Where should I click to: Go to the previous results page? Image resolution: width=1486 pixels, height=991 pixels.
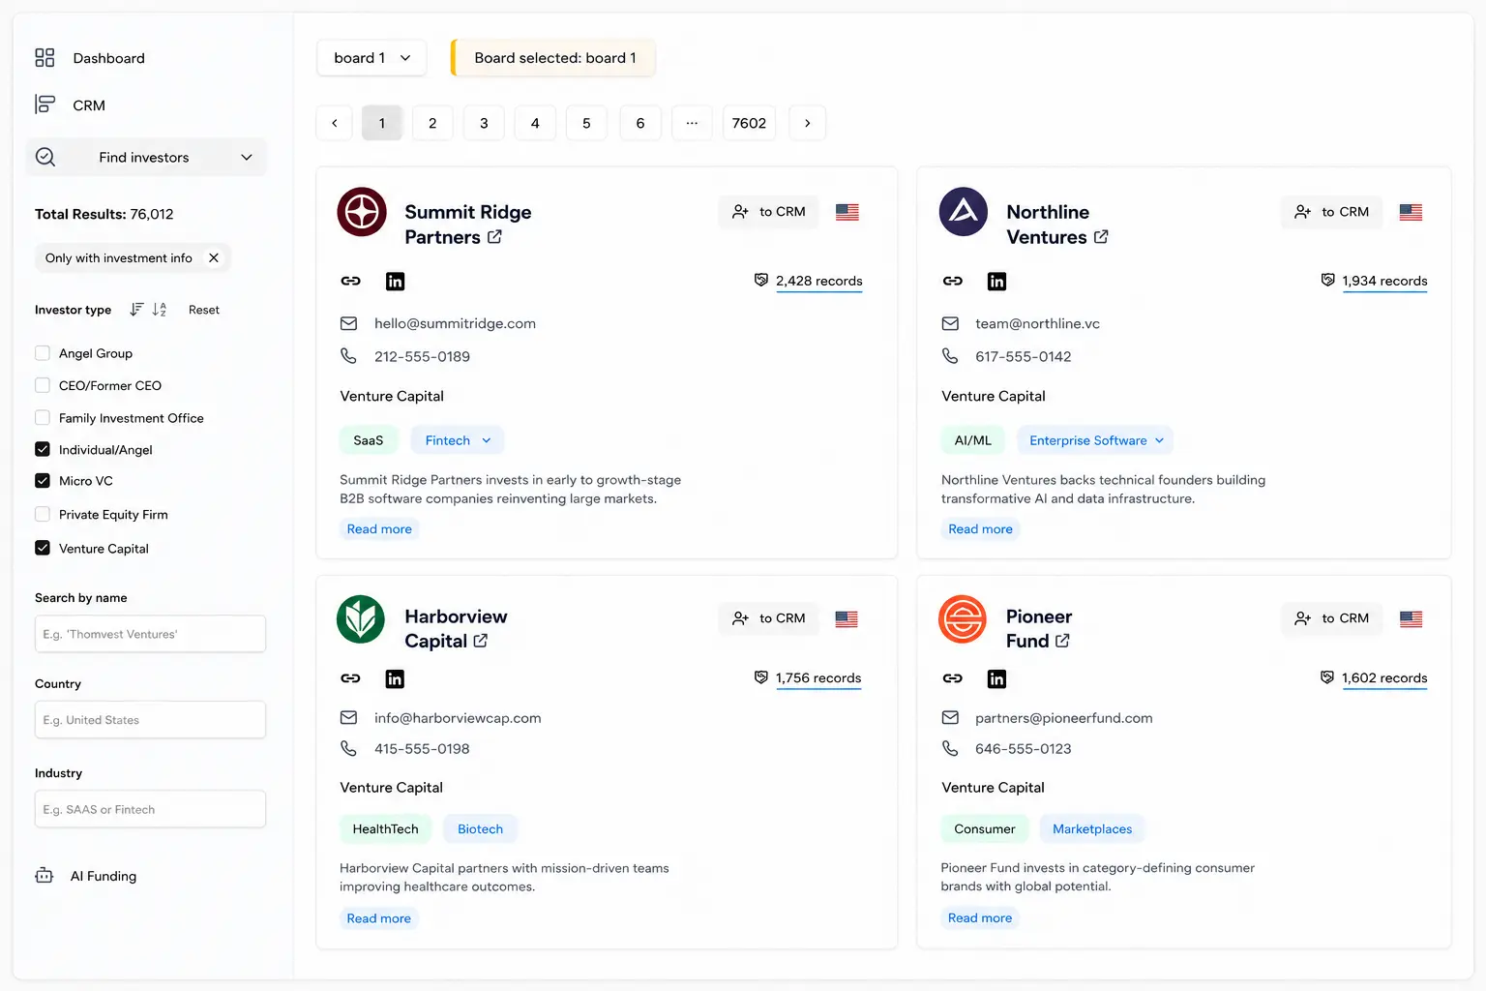point(335,123)
